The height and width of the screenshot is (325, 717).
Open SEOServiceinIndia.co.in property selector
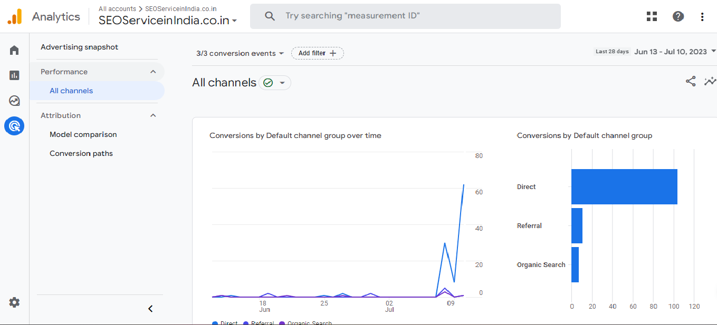pyautogui.click(x=168, y=21)
